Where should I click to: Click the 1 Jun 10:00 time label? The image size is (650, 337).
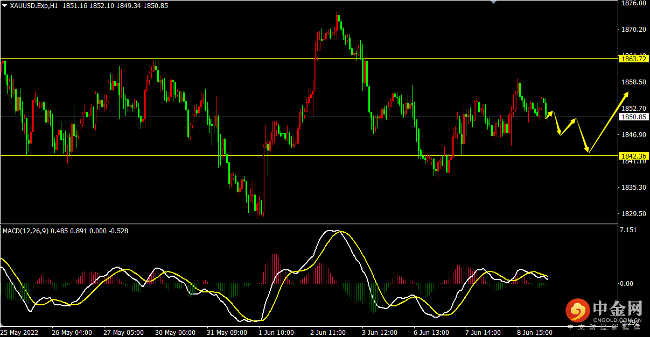point(277,333)
